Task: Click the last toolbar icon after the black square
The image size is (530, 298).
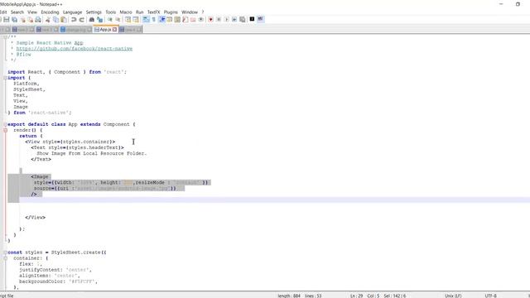Action: (260, 19)
